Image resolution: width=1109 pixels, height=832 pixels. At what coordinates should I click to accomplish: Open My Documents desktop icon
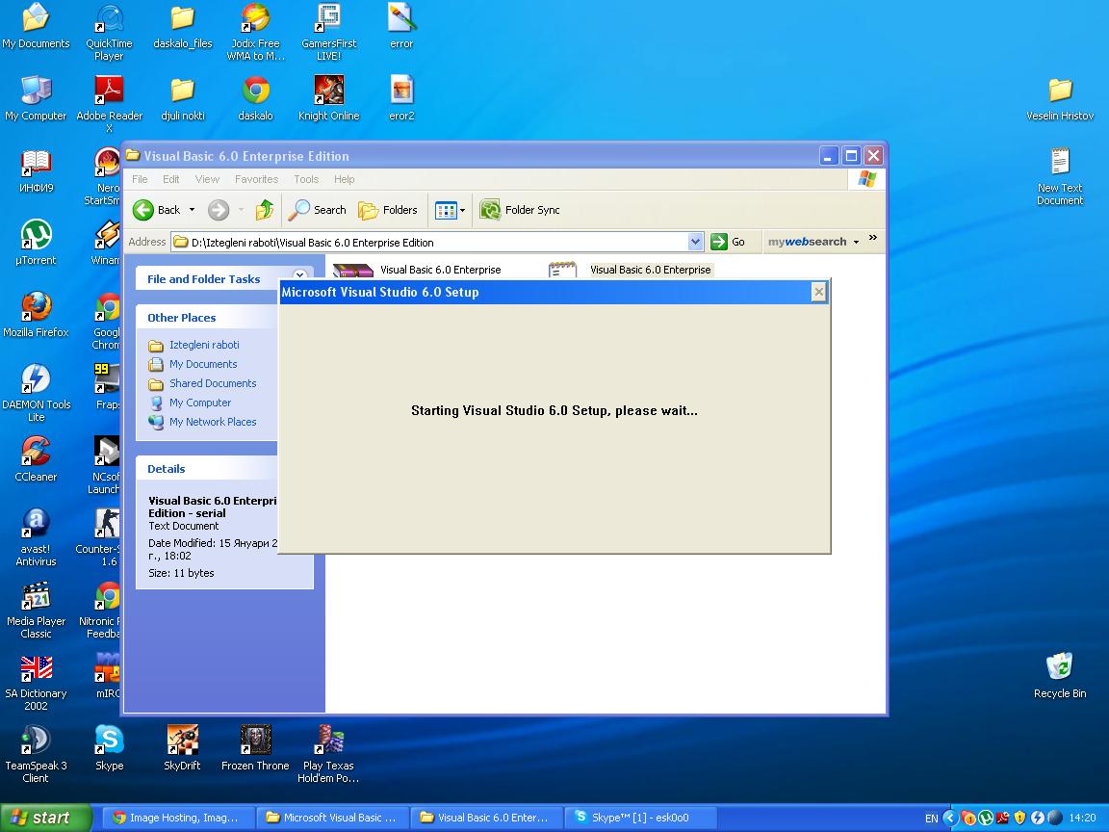36,27
